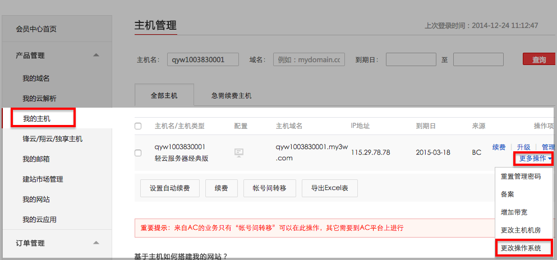
Task: Click the red 查询 search button
Action: point(538,60)
